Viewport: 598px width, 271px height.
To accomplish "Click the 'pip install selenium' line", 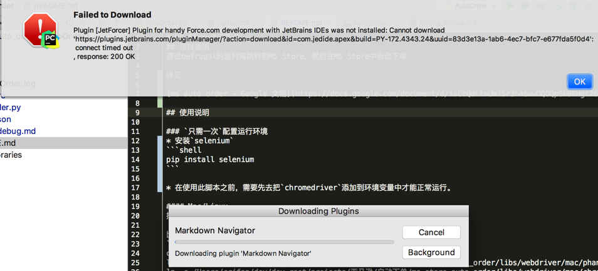I will point(210,160).
